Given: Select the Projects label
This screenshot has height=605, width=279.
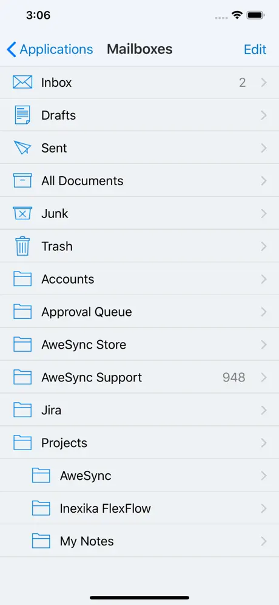Looking at the screenshot, I should (64, 443).
